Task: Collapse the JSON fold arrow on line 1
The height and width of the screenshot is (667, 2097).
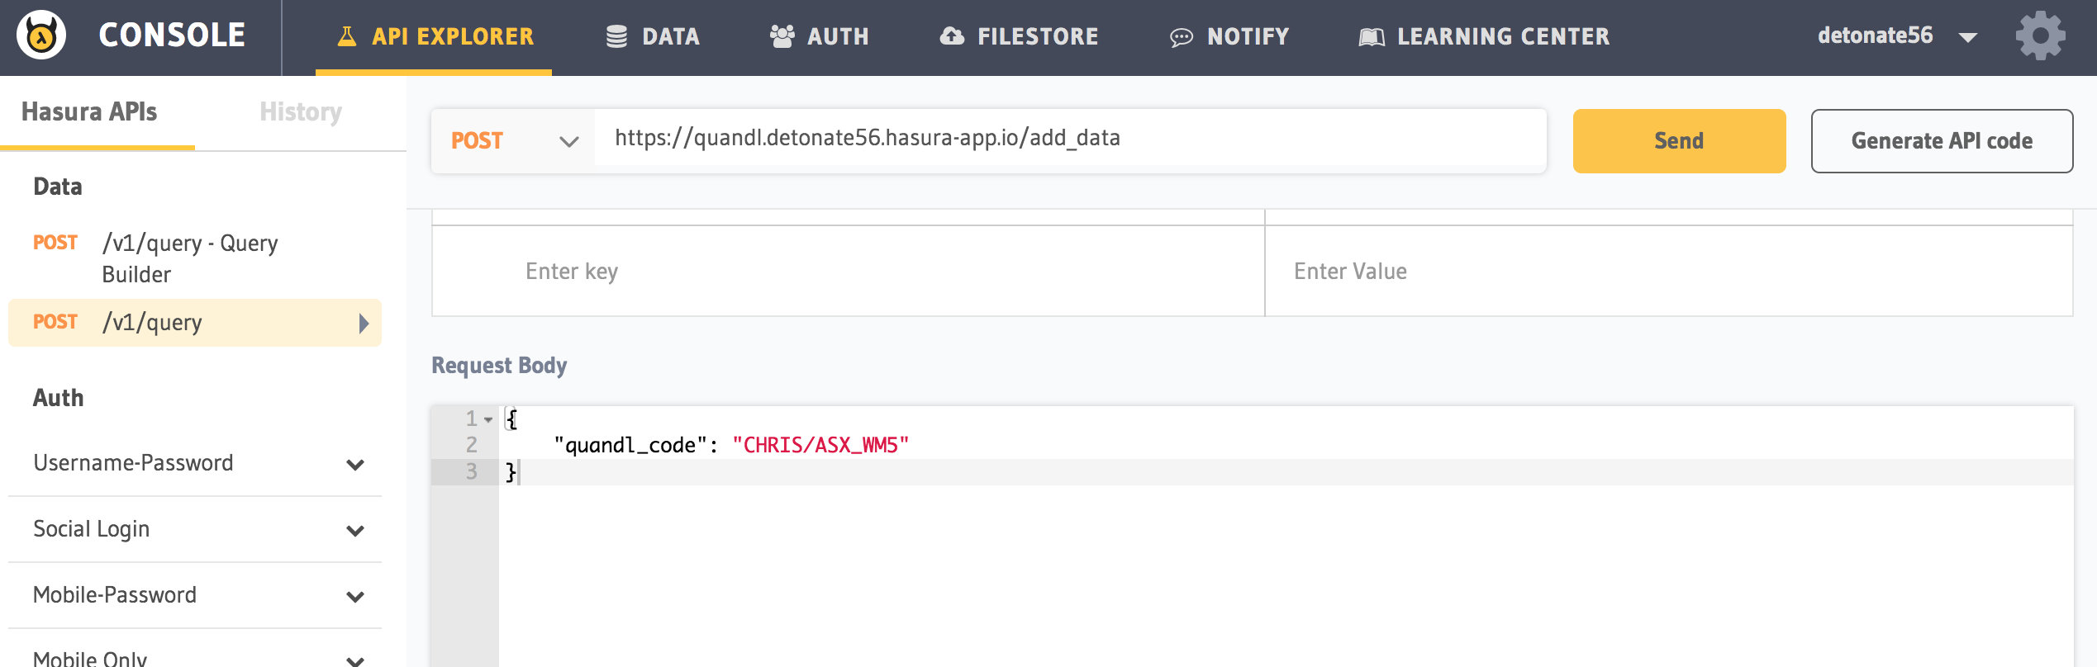Action: 488,420
